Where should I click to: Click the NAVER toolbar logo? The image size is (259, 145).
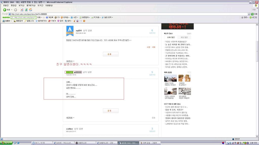pyautogui.click(x=6, y=17)
